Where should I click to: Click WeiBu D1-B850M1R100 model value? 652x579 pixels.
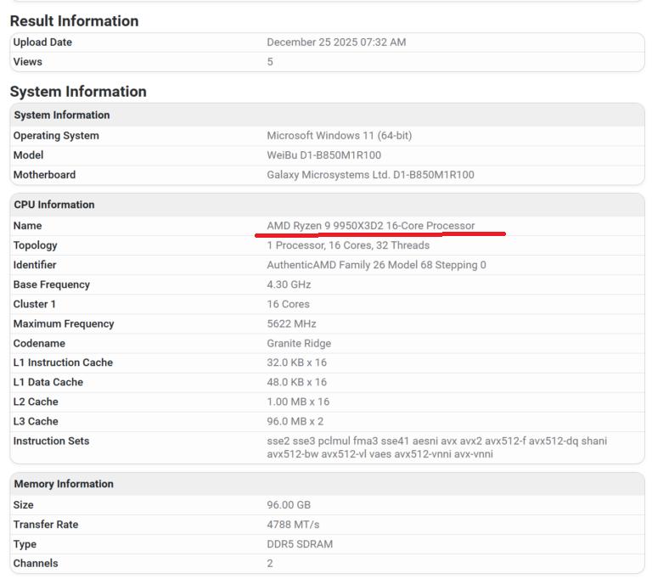point(324,155)
